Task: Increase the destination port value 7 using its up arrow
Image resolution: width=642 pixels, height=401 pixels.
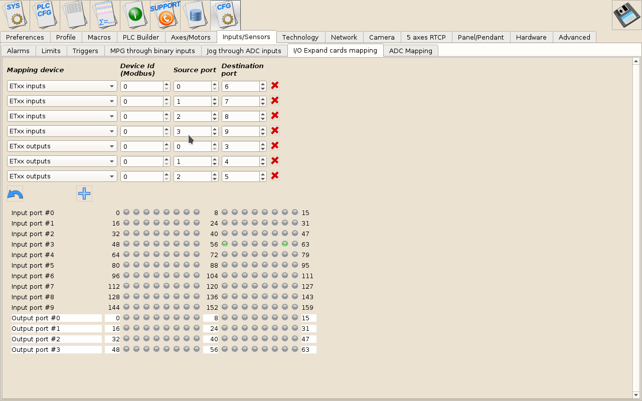Action: pyautogui.click(x=263, y=99)
